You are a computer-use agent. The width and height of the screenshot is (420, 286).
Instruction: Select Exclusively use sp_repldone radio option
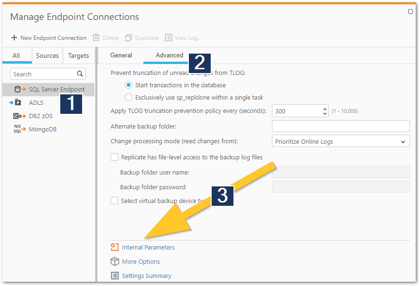(x=128, y=97)
